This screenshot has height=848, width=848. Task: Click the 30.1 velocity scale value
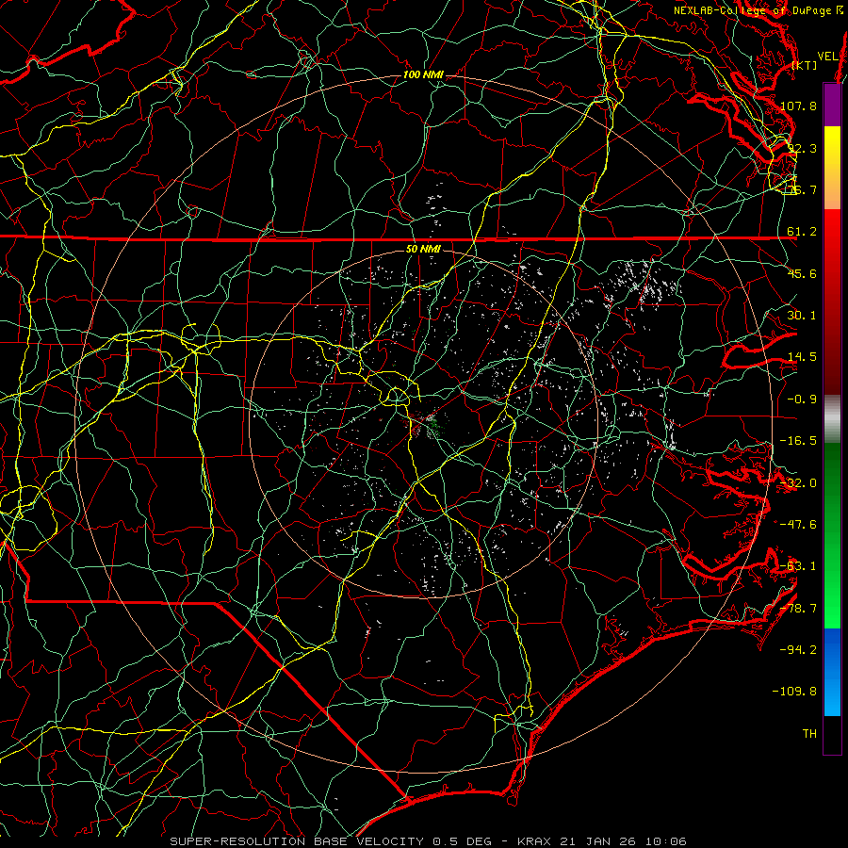(802, 316)
